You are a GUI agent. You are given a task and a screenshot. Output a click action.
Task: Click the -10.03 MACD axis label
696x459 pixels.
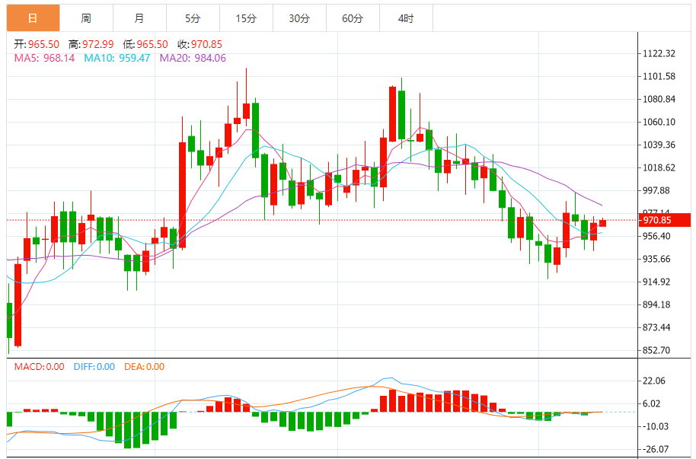(655, 426)
